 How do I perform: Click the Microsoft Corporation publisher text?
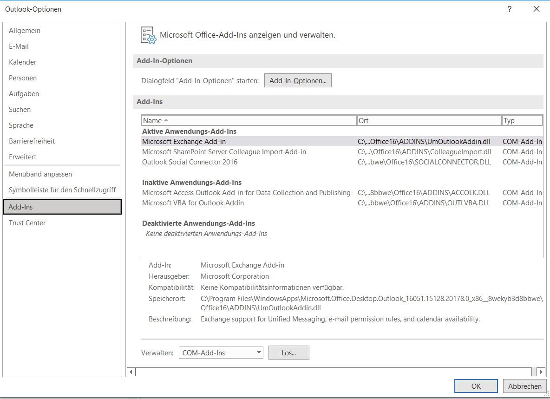coord(235,276)
